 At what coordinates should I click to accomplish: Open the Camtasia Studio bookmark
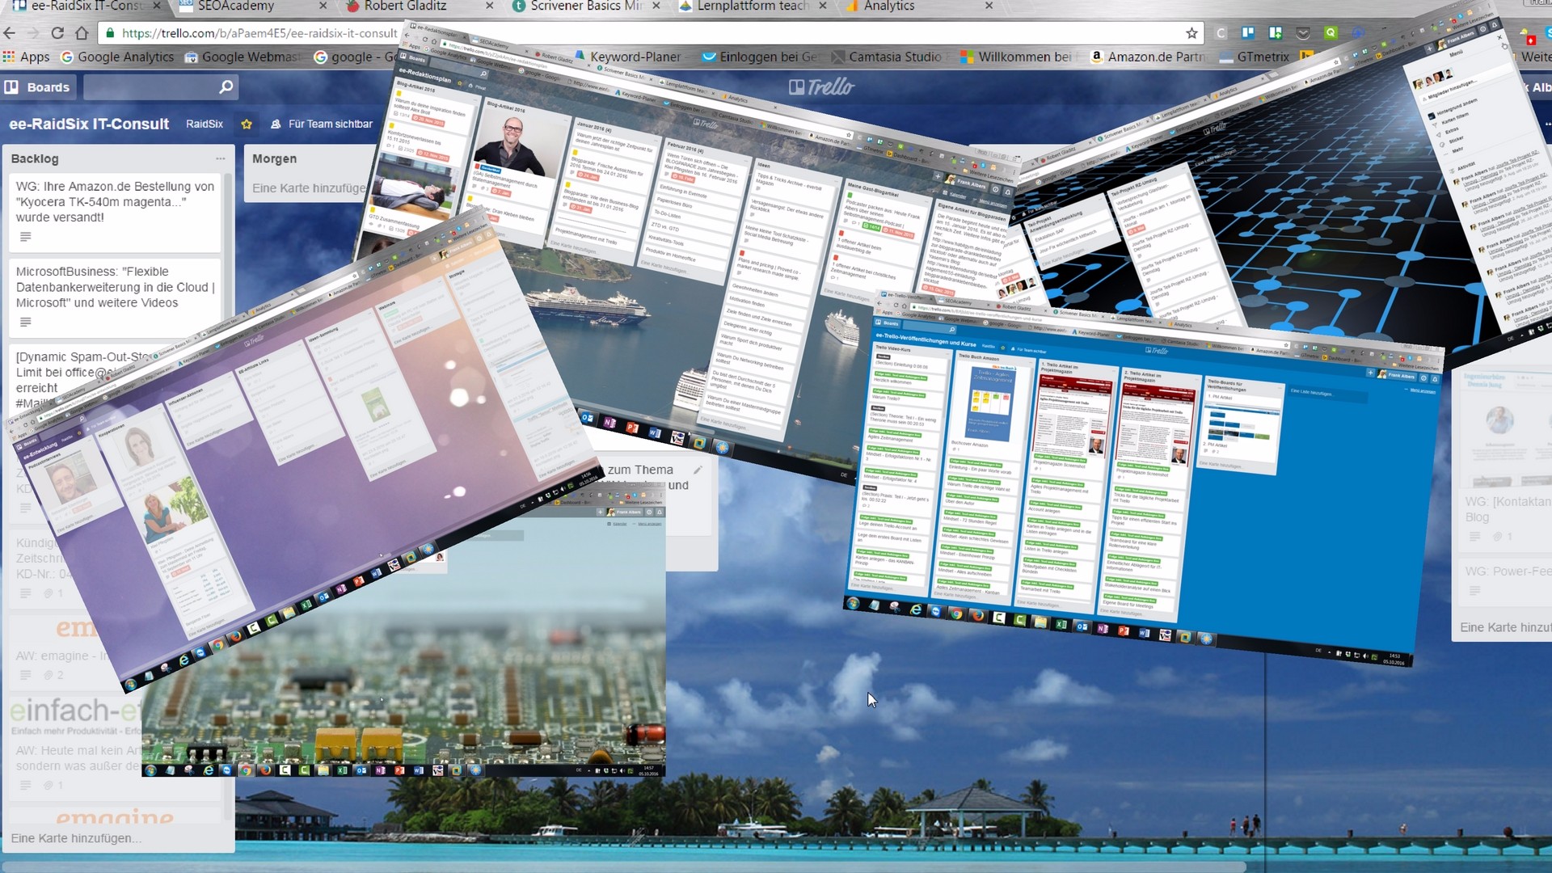point(886,57)
